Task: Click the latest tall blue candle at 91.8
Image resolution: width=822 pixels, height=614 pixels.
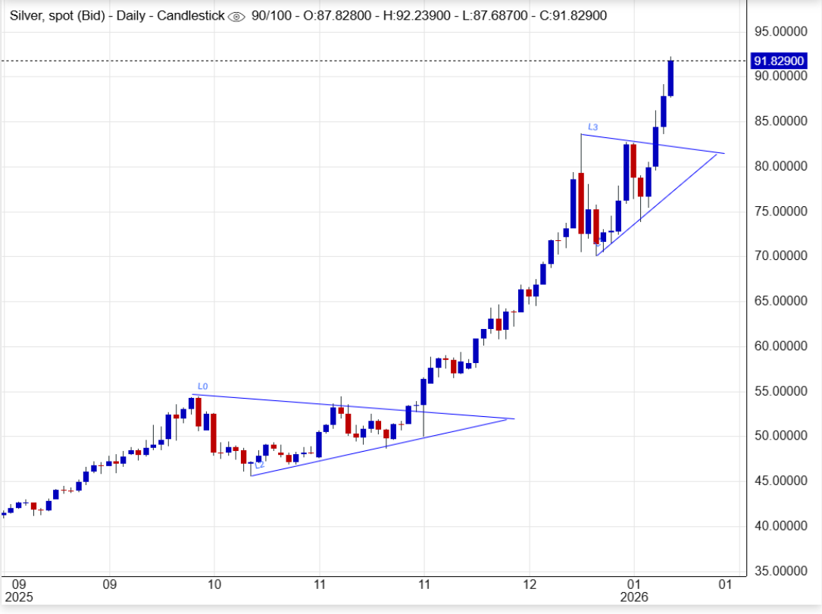Action: click(x=670, y=78)
